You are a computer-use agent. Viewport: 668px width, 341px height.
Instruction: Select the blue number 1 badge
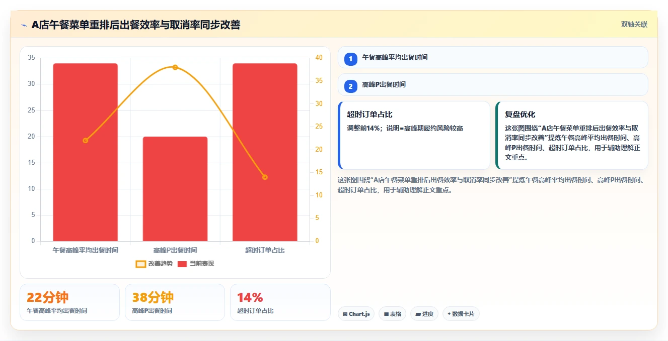point(351,59)
